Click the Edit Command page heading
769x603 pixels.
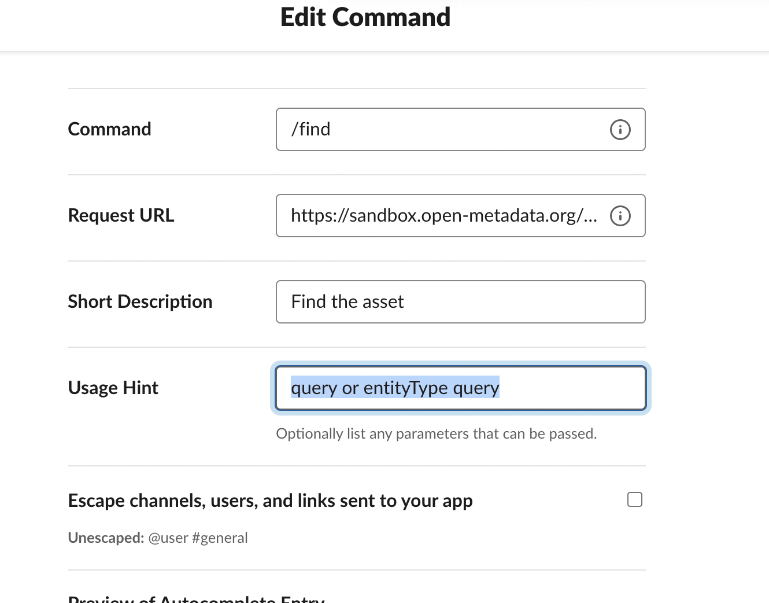coord(365,17)
